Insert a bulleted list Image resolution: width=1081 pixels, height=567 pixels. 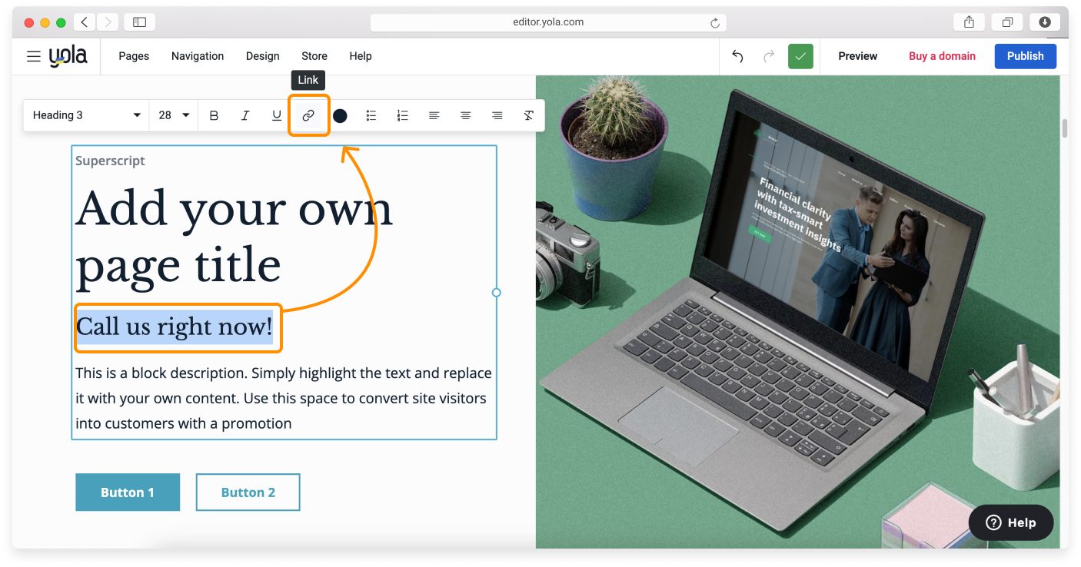[x=371, y=115]
